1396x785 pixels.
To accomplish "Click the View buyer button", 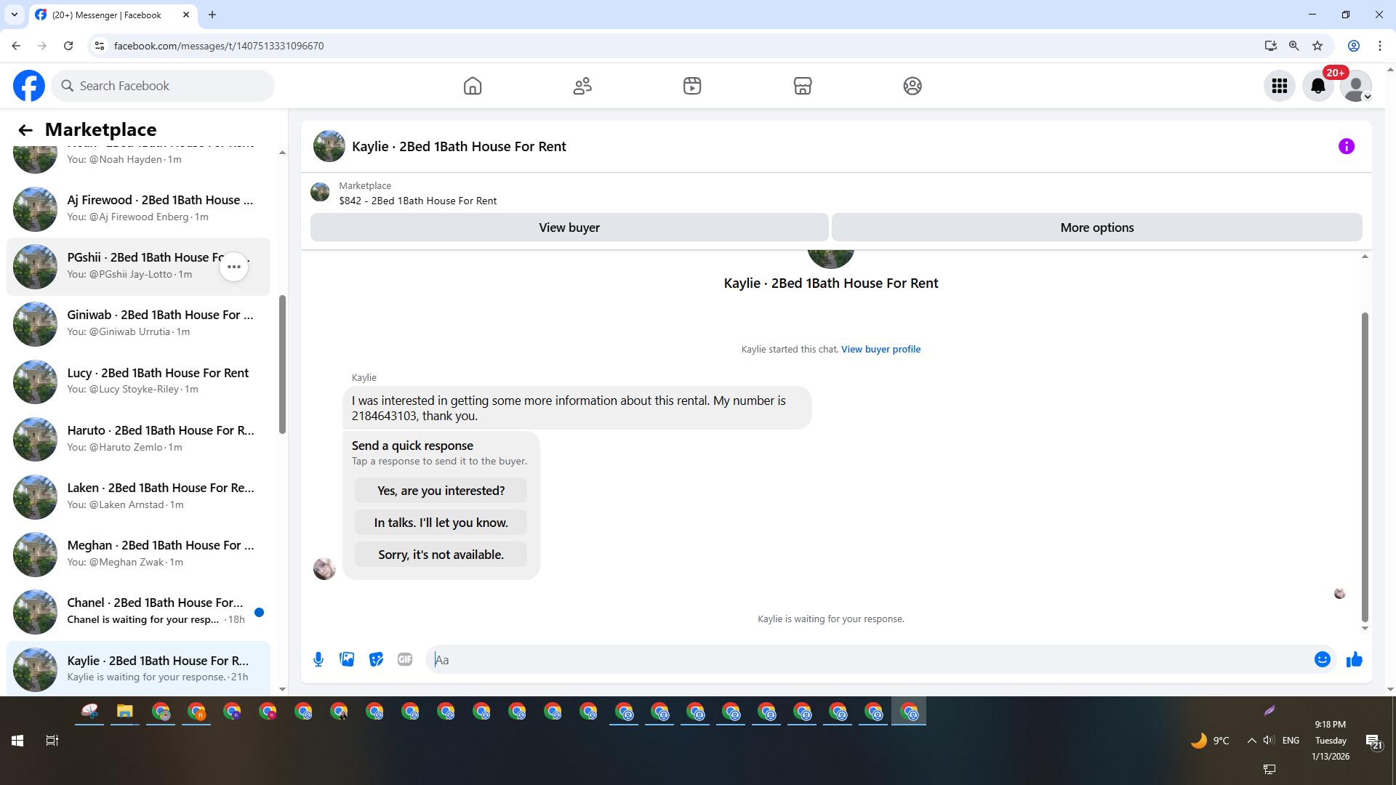I will (569, 228).
